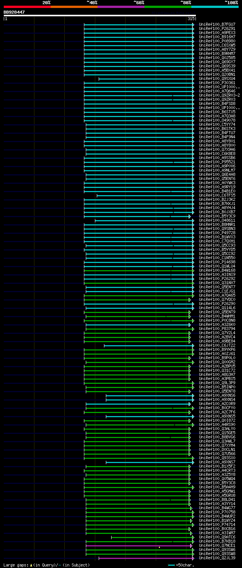The height and width of the screenshot is (568, 242).
Task: Select the UniRef100_B5A4H9 label
Action: (217, 487)
